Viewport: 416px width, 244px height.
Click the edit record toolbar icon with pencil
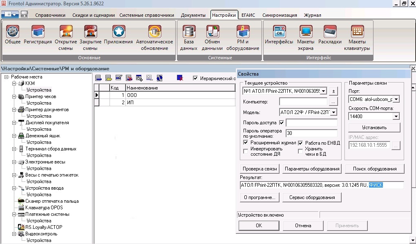pos(119,78)
